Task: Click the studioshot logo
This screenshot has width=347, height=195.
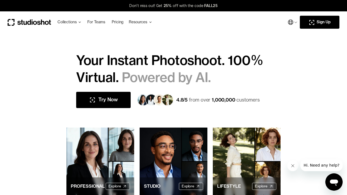Action: click(x=29, y=22)
